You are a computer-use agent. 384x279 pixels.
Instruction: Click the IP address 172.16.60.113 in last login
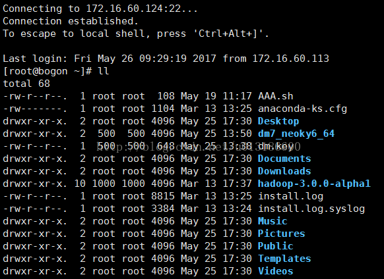tap(290, 59)
